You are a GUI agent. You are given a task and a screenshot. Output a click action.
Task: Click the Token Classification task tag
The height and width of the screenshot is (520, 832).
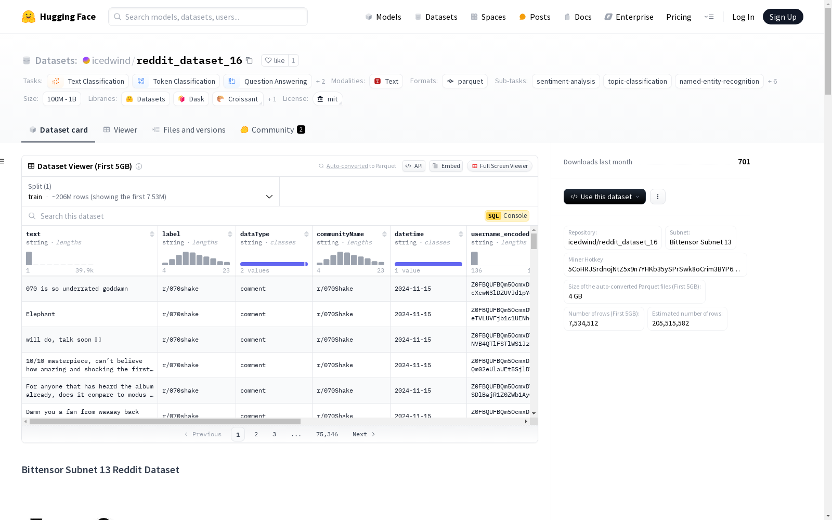point(176,82)
